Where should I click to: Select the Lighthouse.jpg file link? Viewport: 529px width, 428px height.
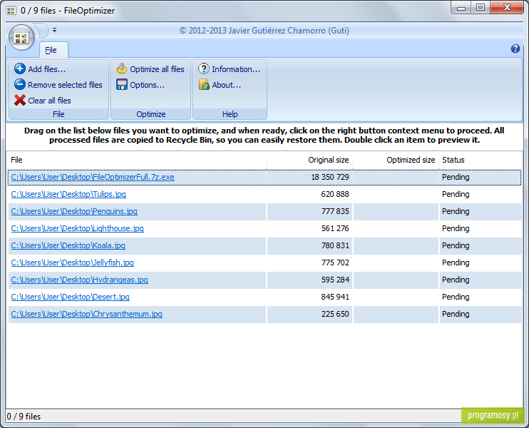[77, 228]
